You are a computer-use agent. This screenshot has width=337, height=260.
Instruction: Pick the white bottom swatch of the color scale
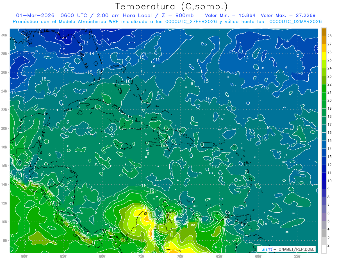click(x=324, y=249)
